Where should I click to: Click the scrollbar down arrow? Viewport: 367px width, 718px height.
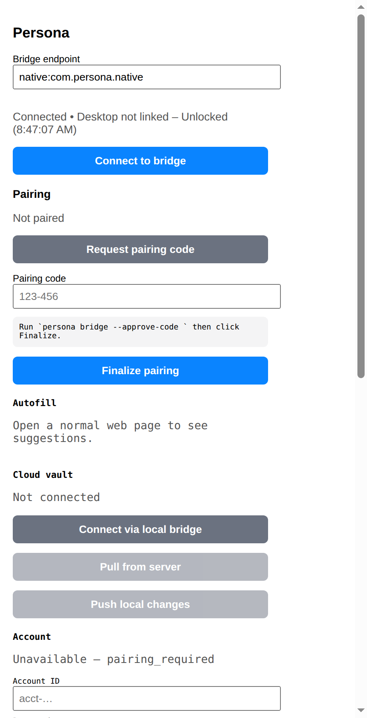coord(361,710)
